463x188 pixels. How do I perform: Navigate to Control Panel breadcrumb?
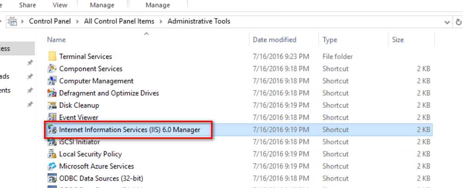click(x=50, y=21)
